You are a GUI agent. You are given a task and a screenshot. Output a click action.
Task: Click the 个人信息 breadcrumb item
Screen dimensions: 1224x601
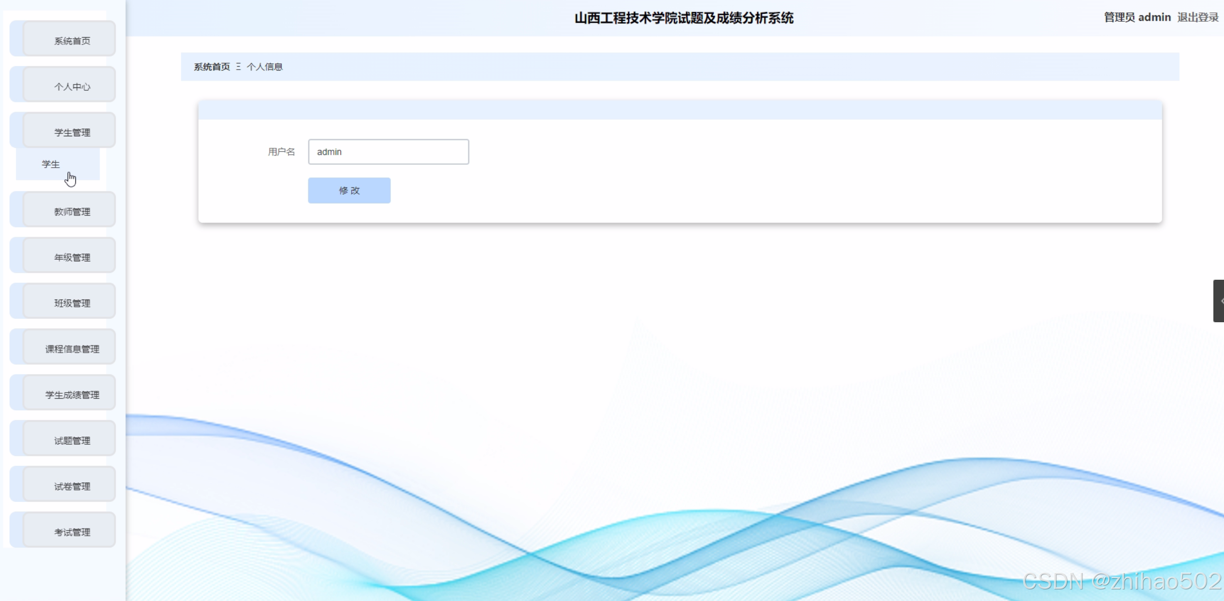(264, 67)
